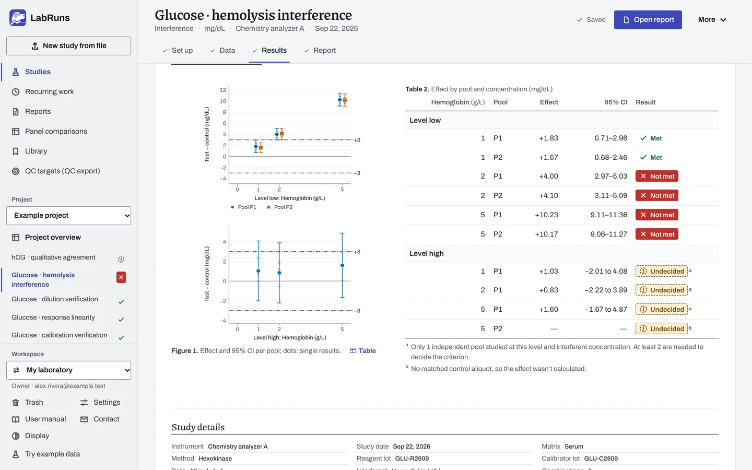
Task: Switch to the Data tab
Action: click(222, 51)
